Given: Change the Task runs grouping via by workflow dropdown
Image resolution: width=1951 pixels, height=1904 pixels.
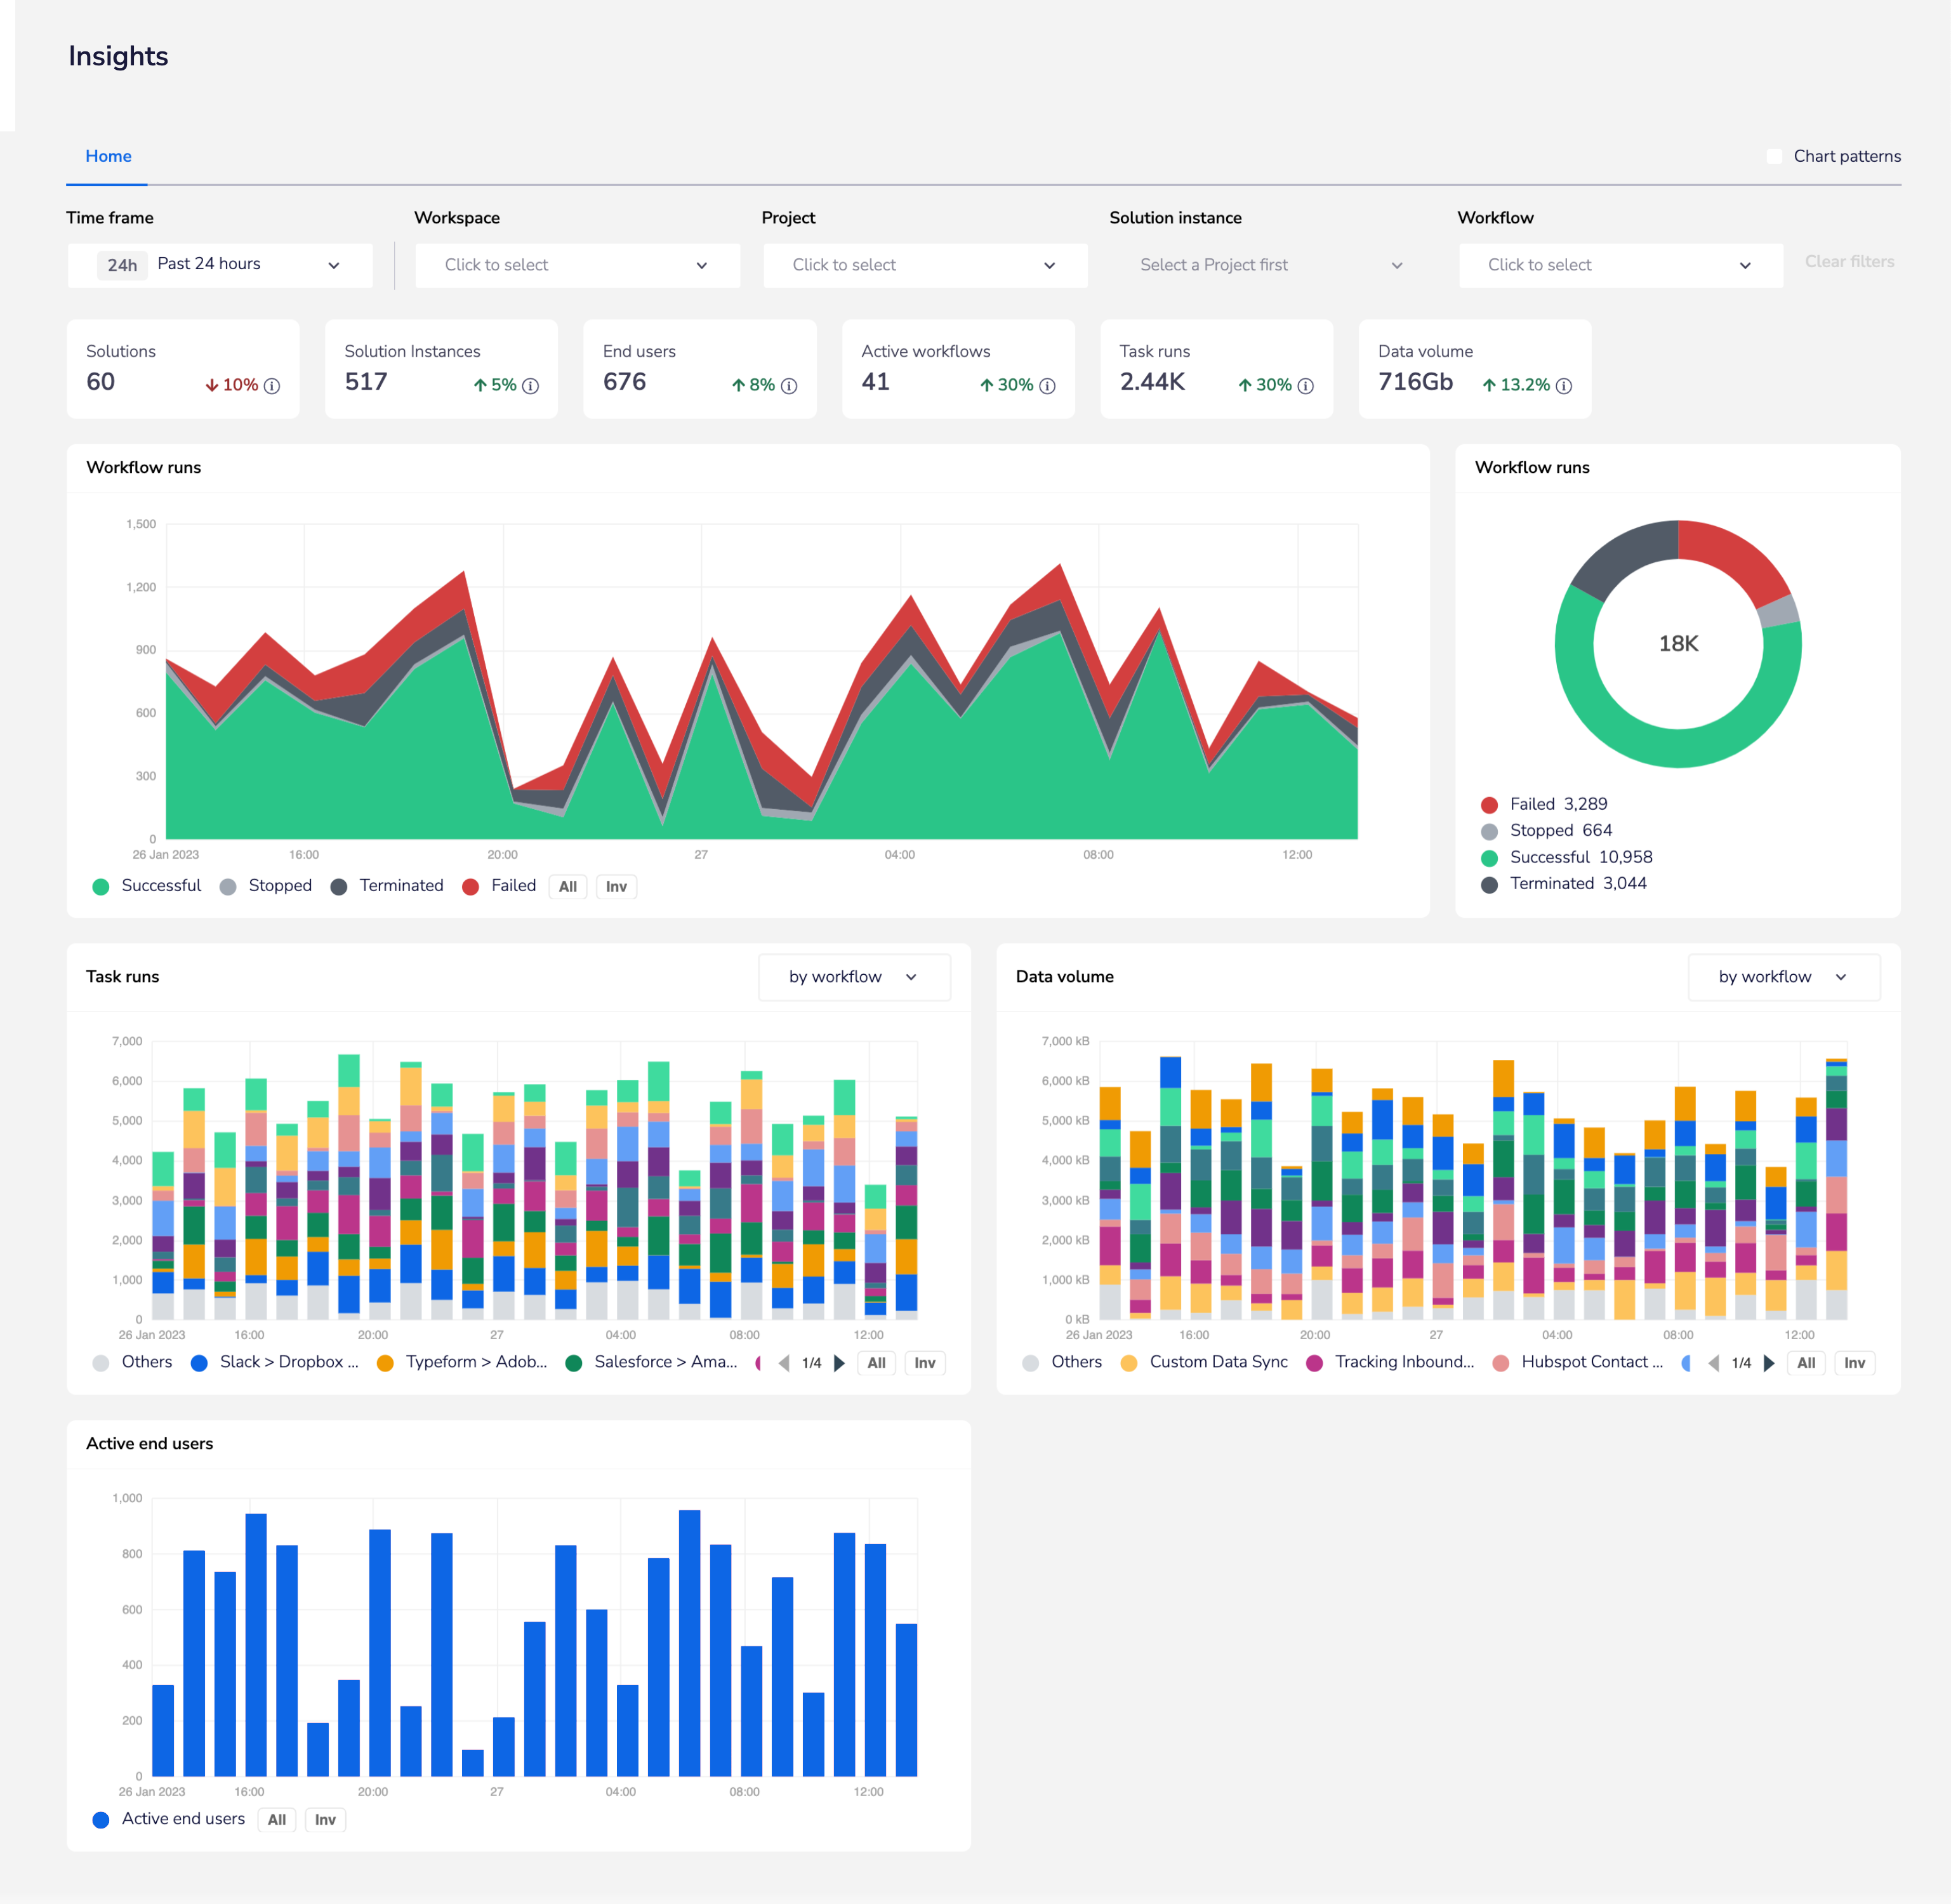Looking at the screenshot, I should pyautogui.click(x=854, y=977).
